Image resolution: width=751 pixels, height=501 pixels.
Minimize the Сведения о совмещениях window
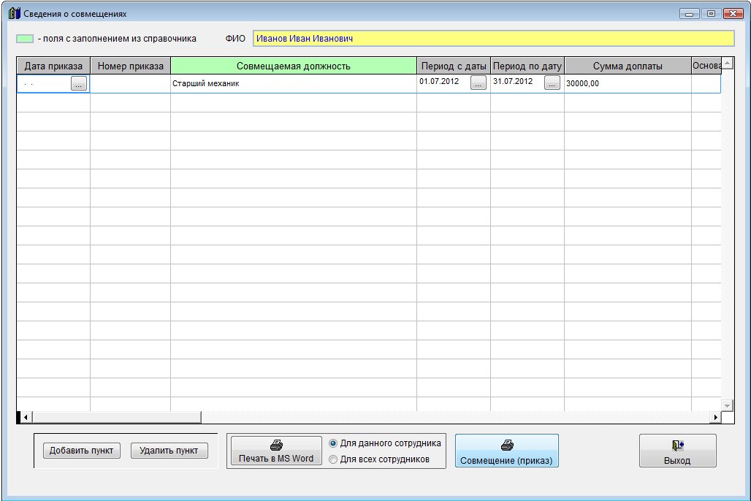[x=689, y=14]
